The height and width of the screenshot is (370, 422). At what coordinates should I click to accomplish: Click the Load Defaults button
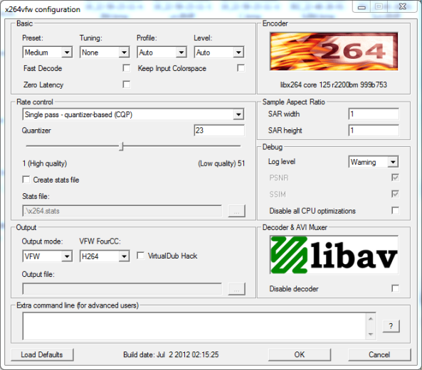tap(42, 354)
